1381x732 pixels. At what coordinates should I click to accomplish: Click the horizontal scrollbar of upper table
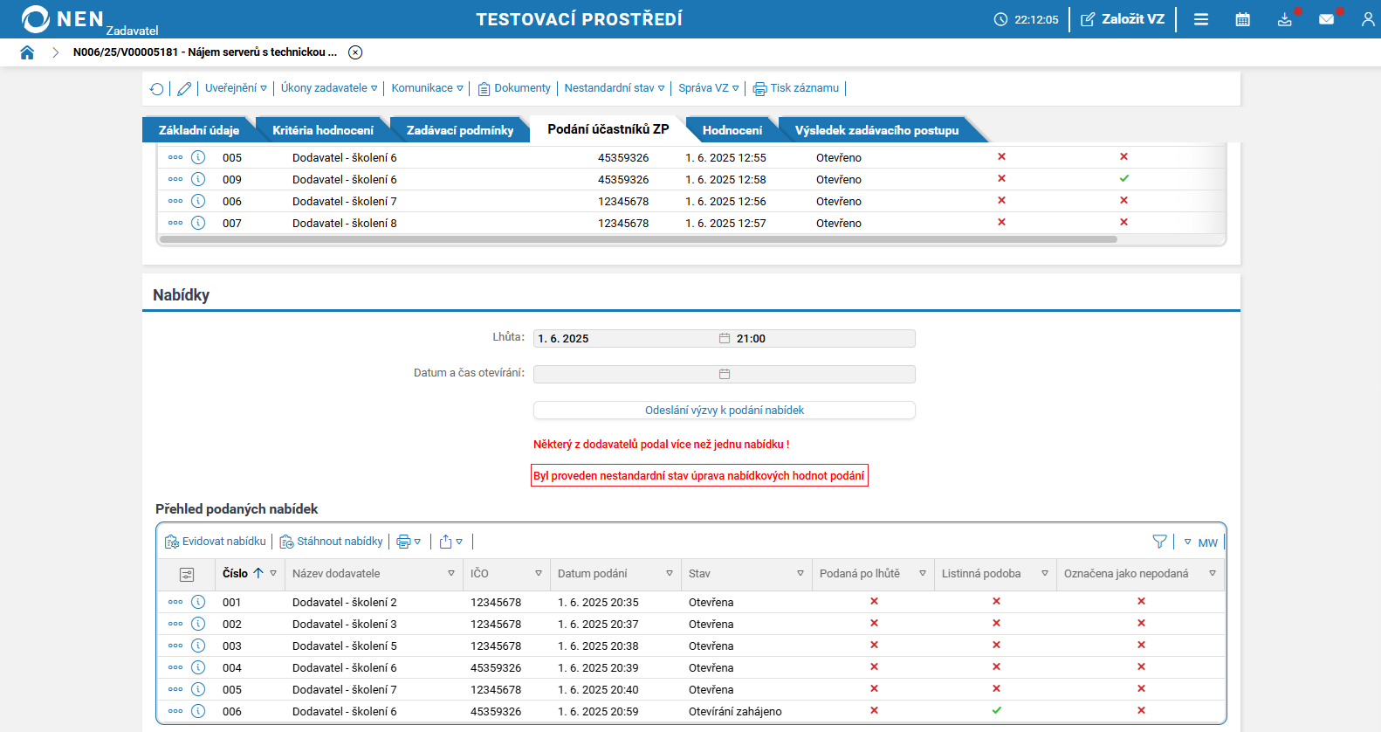637,239
